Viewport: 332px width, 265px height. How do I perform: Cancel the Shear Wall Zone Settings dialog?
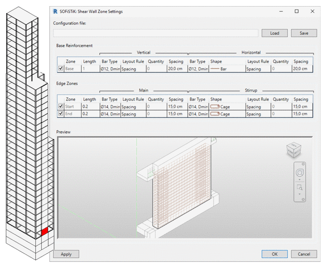pos(304,254)
